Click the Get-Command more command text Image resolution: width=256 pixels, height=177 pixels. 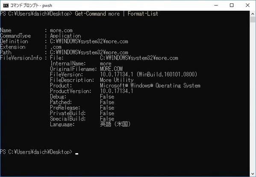click(x=97, y=14)
